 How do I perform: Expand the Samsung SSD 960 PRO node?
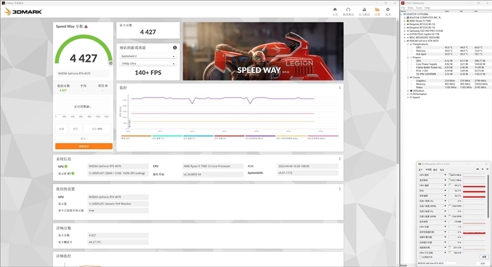pyautogui.click(x=405, y=31)
